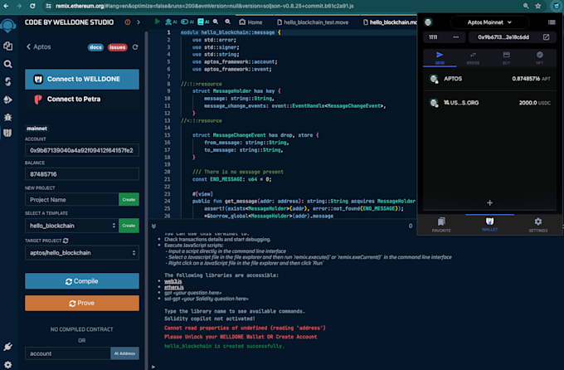Open the hello_blockchain template dropdown
Viewport: 564px width, 370px height.
tap(71, 226)
